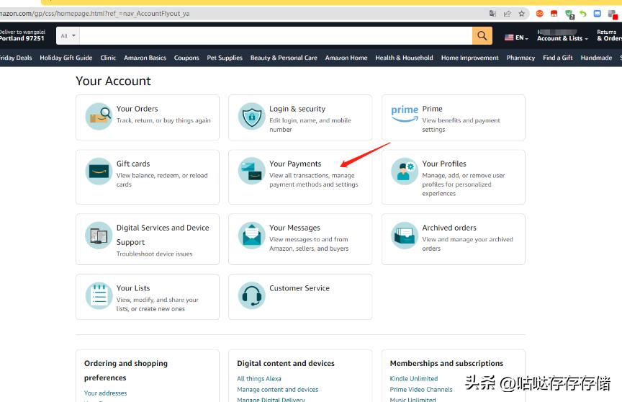Open Amazon Basics nav item
Viewport: 622px width, 402px height.
coord(145,58)
